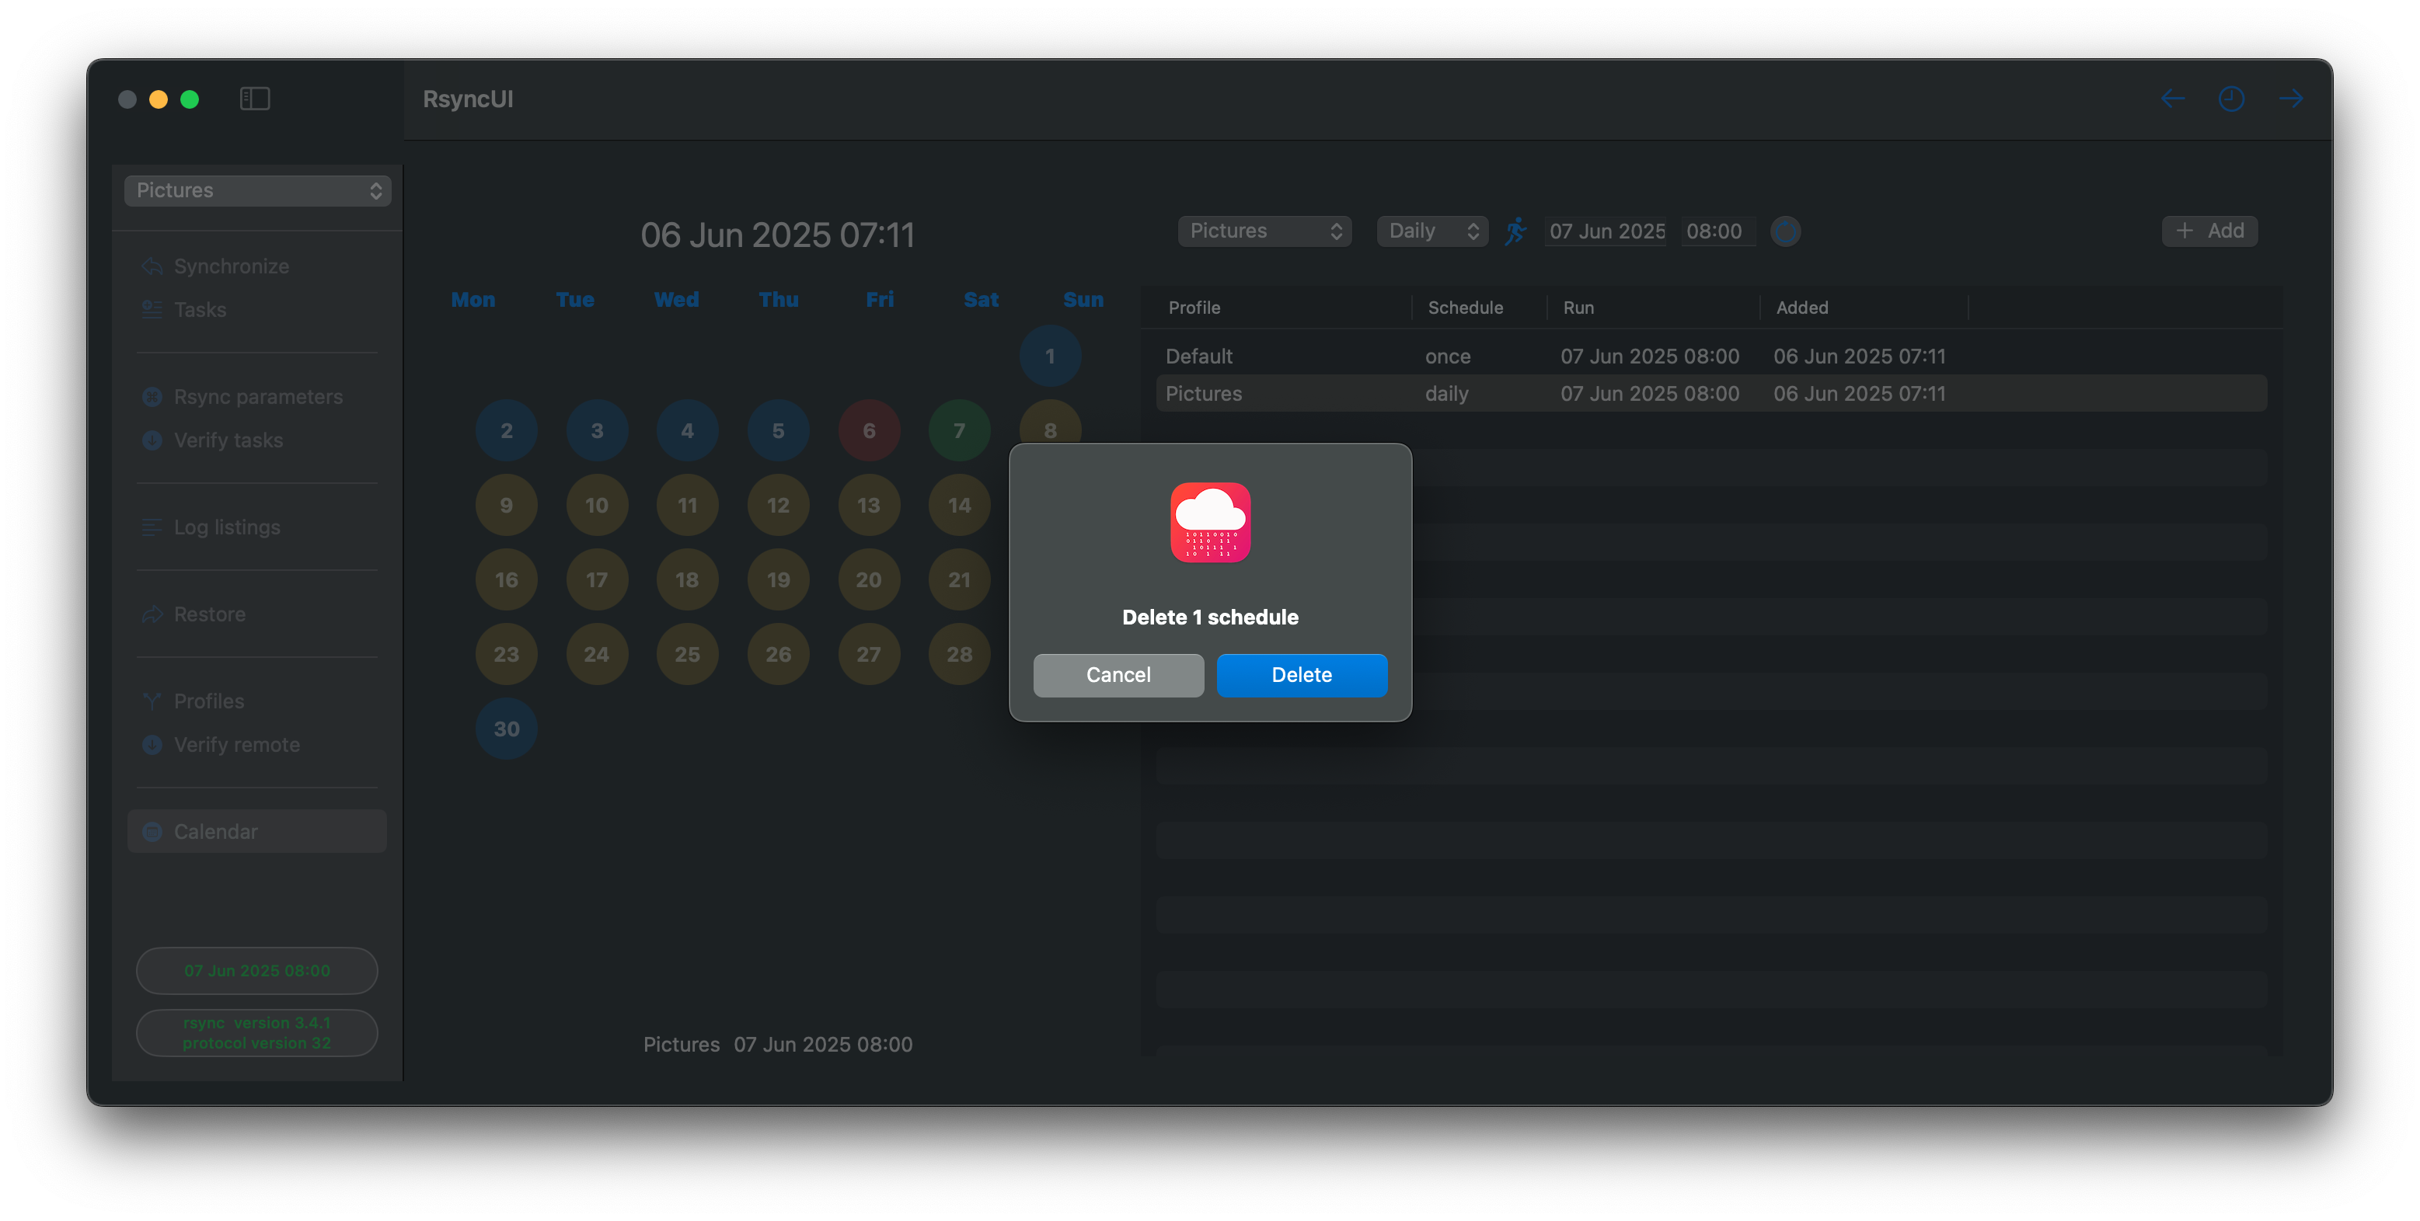The height and width of the screenshot is (1221, 2420).
Task: Click the right arrow navigation icon
Action: [x=2291, y=99]
